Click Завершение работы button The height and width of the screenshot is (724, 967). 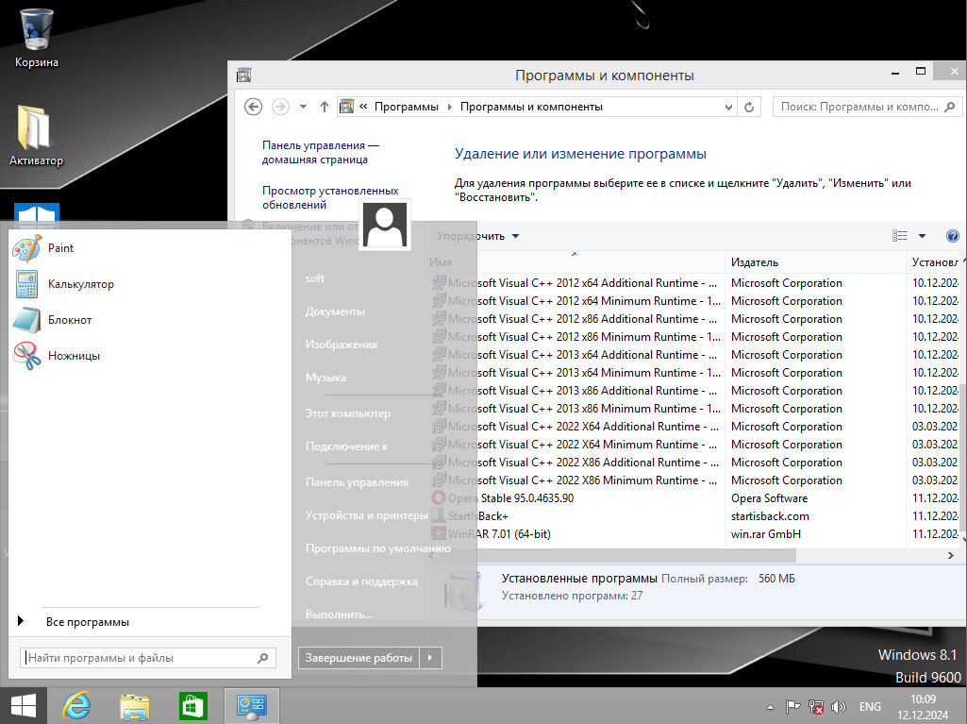[358, 658]
